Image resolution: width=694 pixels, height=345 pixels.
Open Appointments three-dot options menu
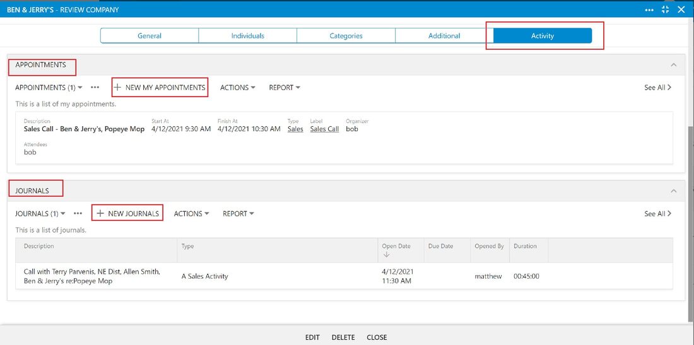(x=95, y=88)
